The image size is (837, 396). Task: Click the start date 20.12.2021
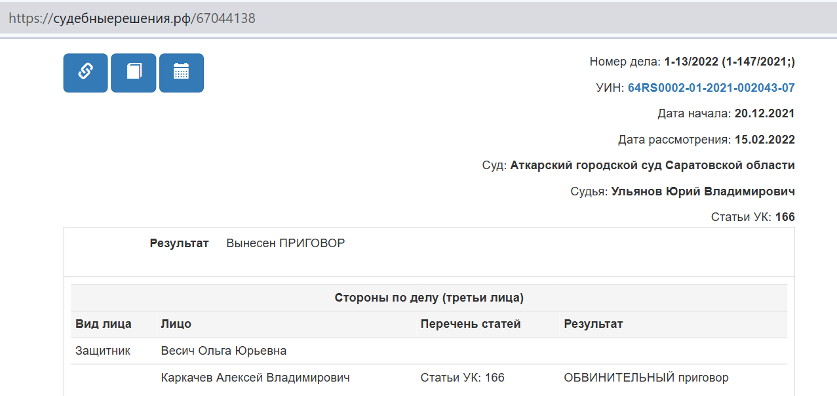764,113
